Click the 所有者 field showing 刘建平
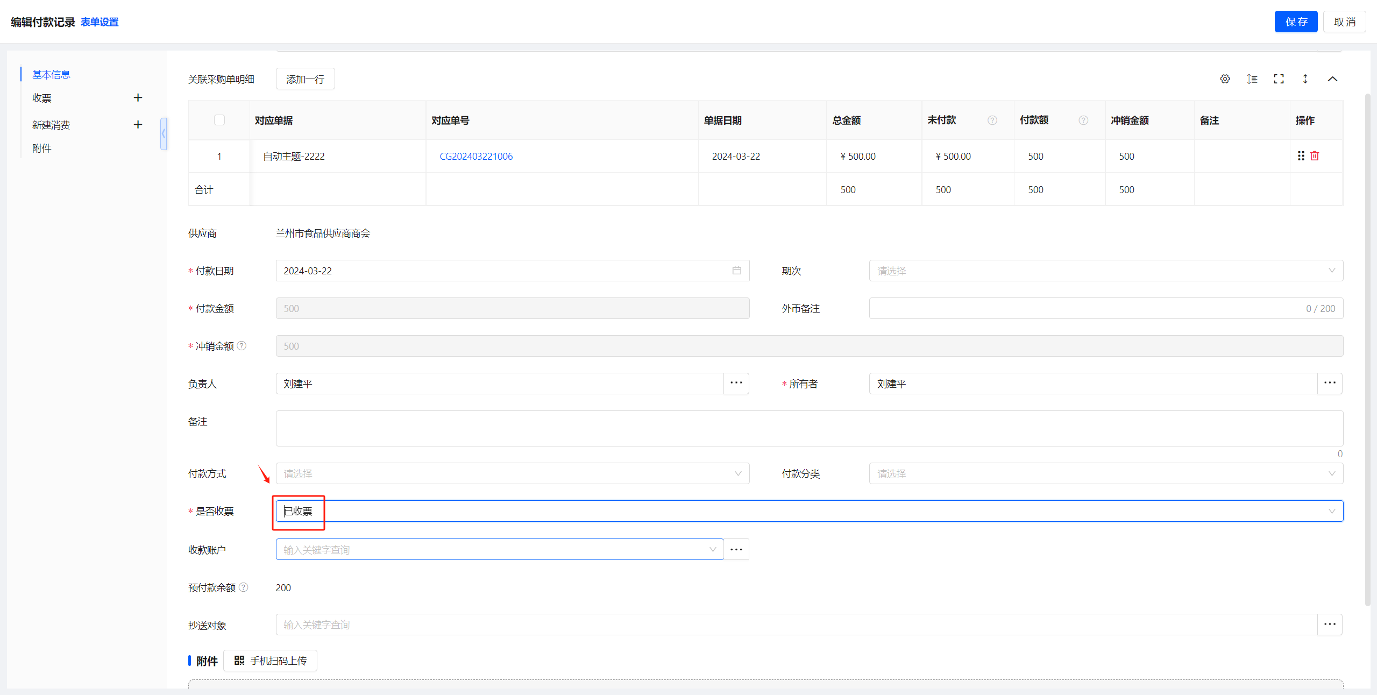 (1093, 384)
